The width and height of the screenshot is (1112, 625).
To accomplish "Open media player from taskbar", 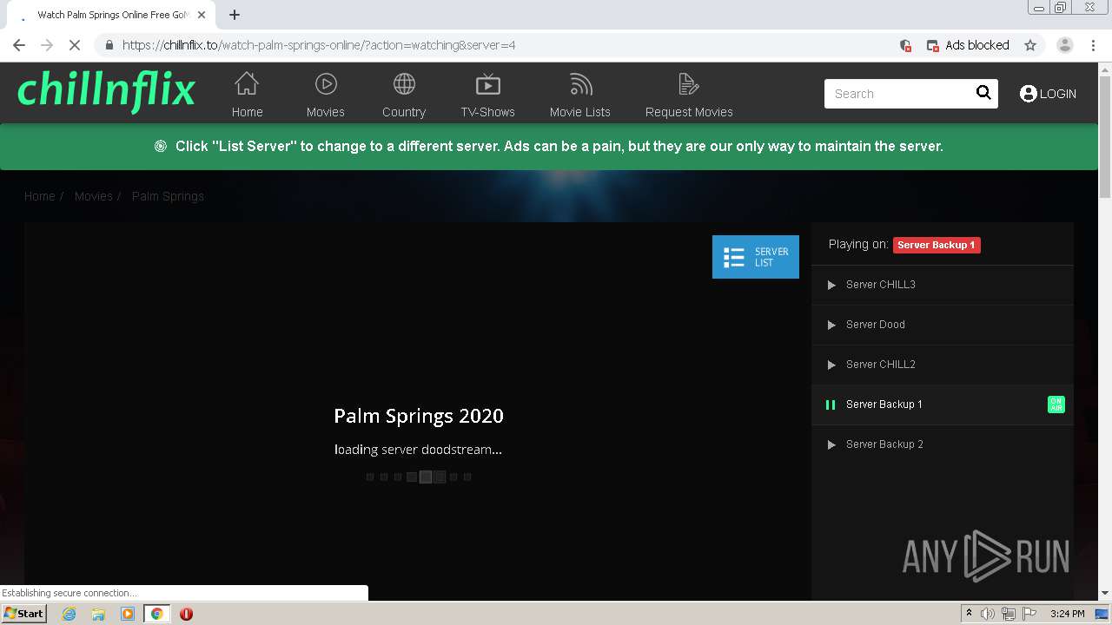I will pyautogui.click(x=127, y=614).
